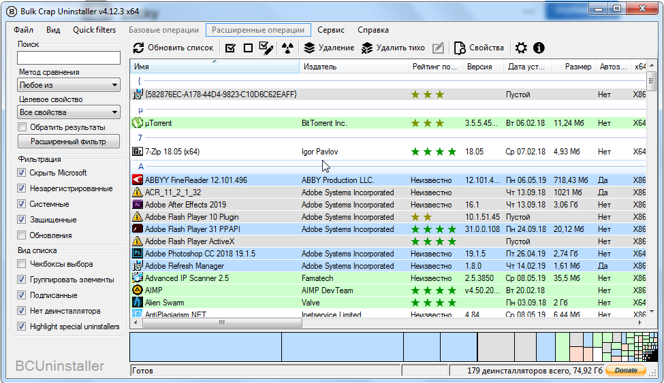This screenshot has height=383, width=664.
Task: Click into the Поиск search field
Action: [x=69, y=58]
